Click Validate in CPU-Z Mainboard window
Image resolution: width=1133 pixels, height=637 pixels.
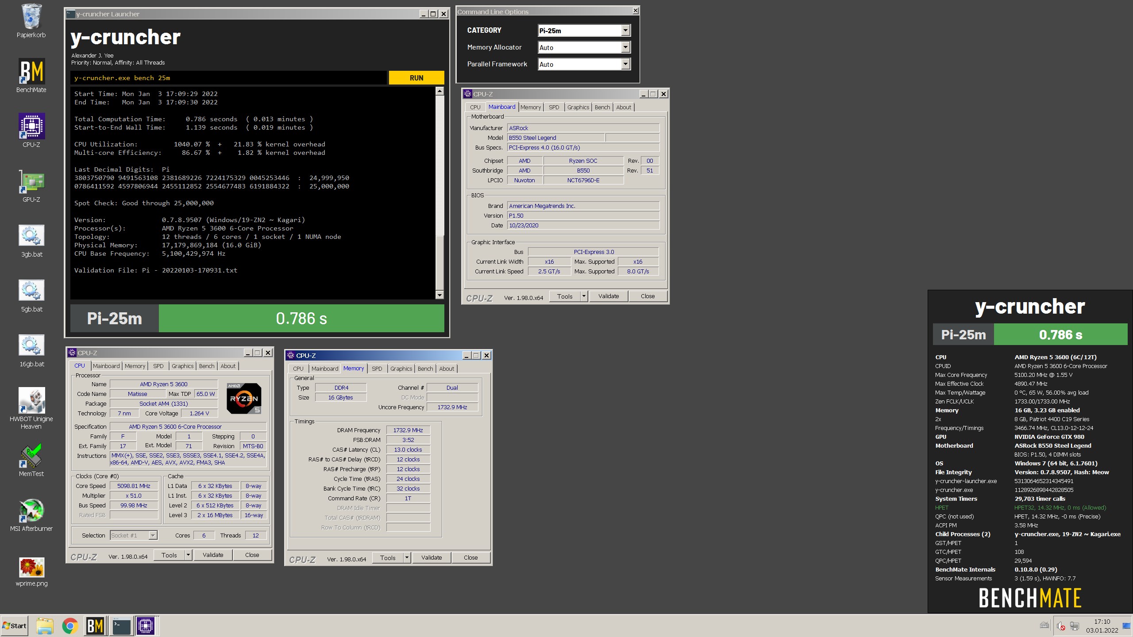609,296
